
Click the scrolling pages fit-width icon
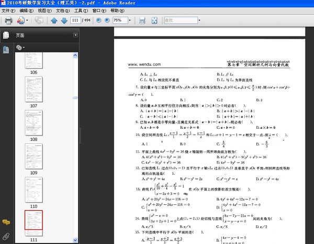(x=142, y=20)
